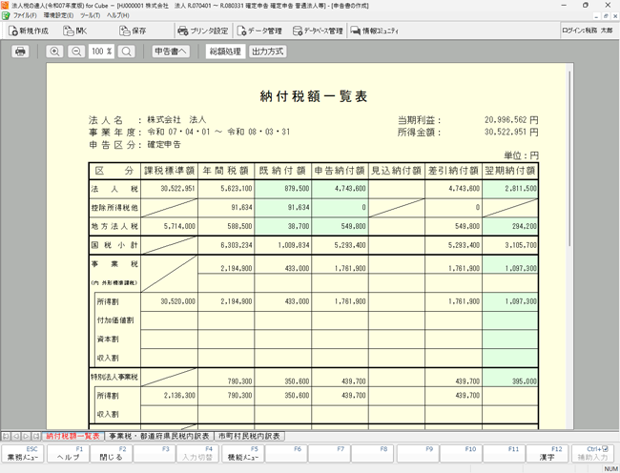The image size is (620, 473).
Task: Open データ管理 from the toolbar
Action: coord(258,31)
